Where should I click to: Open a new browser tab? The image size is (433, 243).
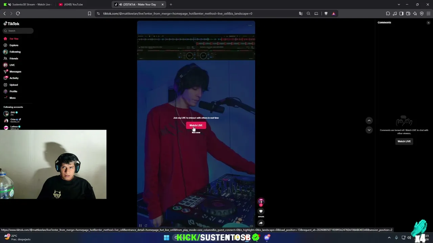click(171, 4)
